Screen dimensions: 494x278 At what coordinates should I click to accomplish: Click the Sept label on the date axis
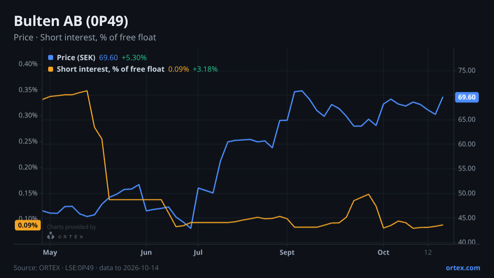287,252
